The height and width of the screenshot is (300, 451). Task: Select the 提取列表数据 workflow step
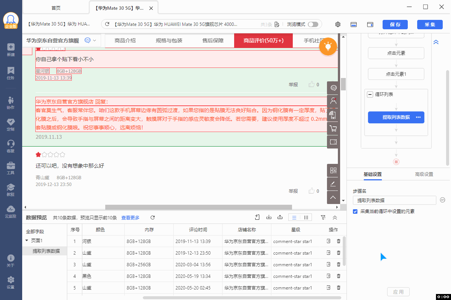click(396, 117)
